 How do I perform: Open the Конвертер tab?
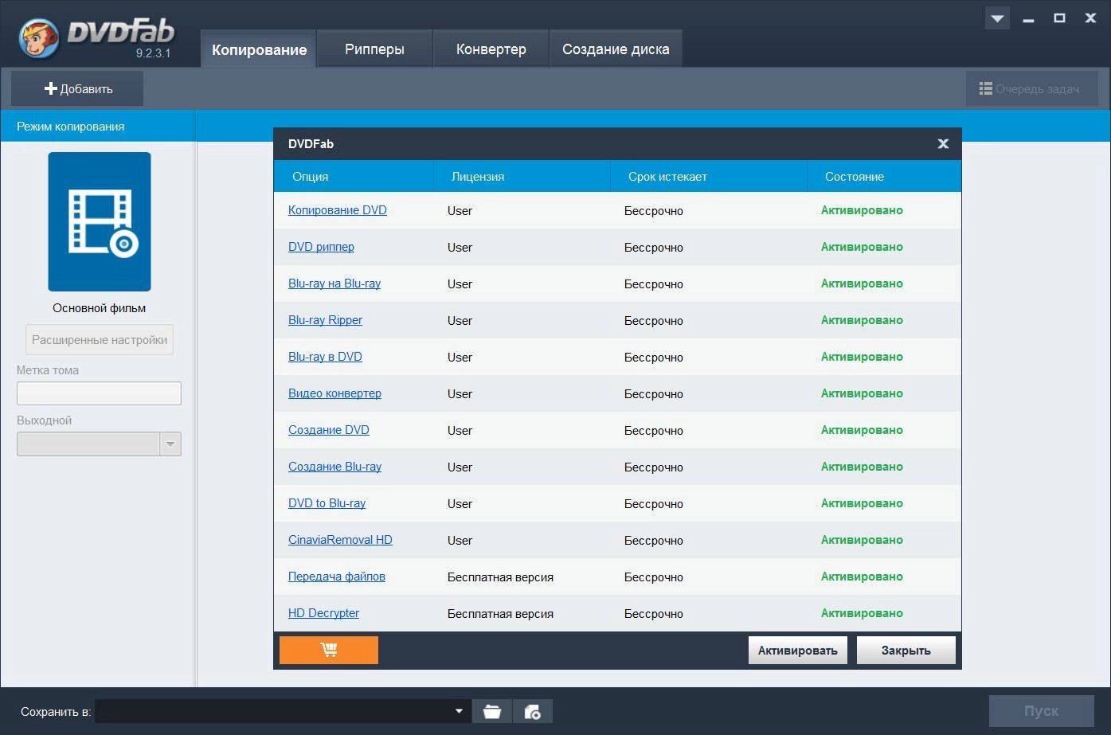point(491,49)
